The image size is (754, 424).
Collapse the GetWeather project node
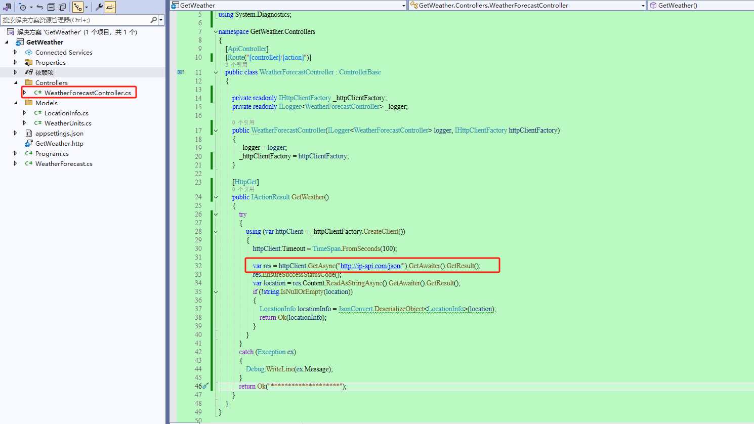point(7,42)
